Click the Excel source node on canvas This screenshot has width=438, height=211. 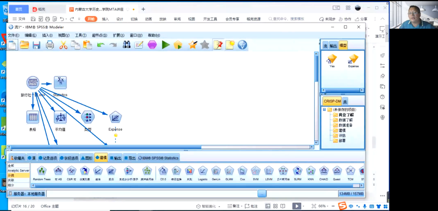[x=33, y=82]
